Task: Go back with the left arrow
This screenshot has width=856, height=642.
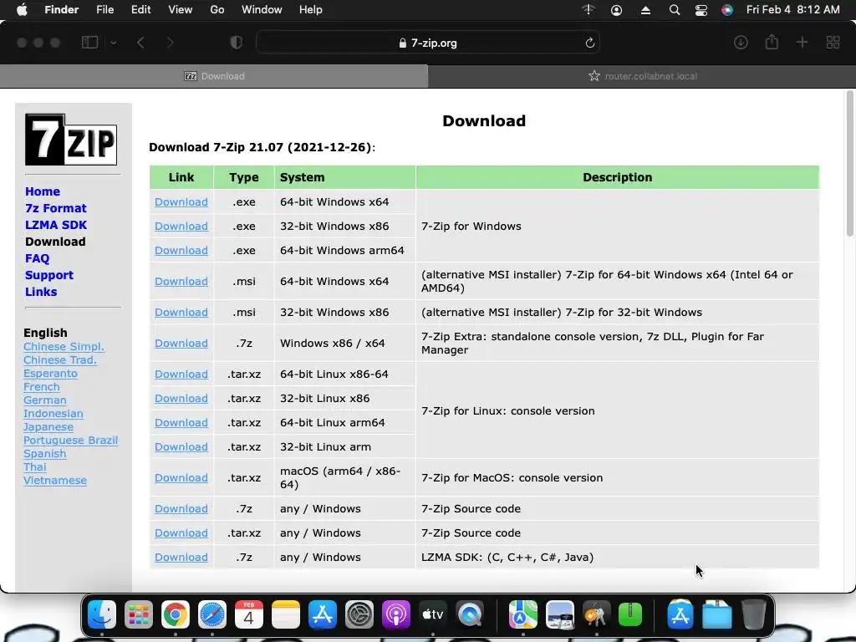Action: (x=140, y=43)
